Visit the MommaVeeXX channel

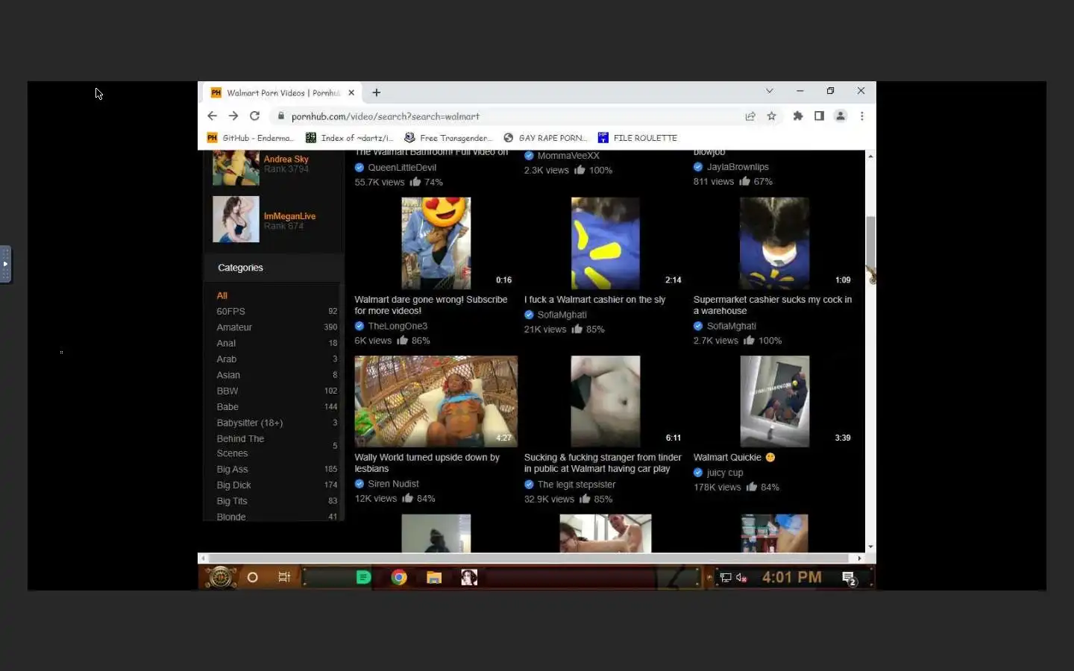[x=568, y=156]
